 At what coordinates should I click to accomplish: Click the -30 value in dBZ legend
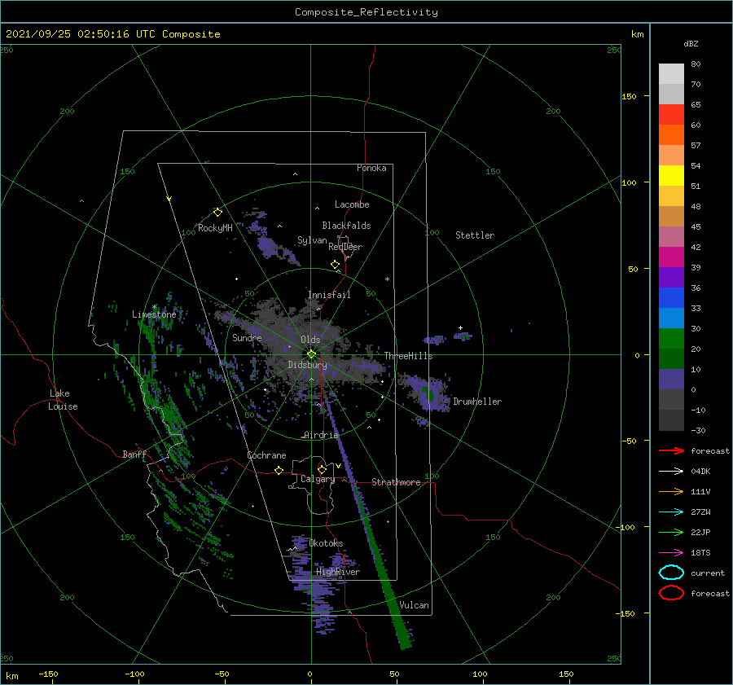pyautogui.click(x=699, y=430)
